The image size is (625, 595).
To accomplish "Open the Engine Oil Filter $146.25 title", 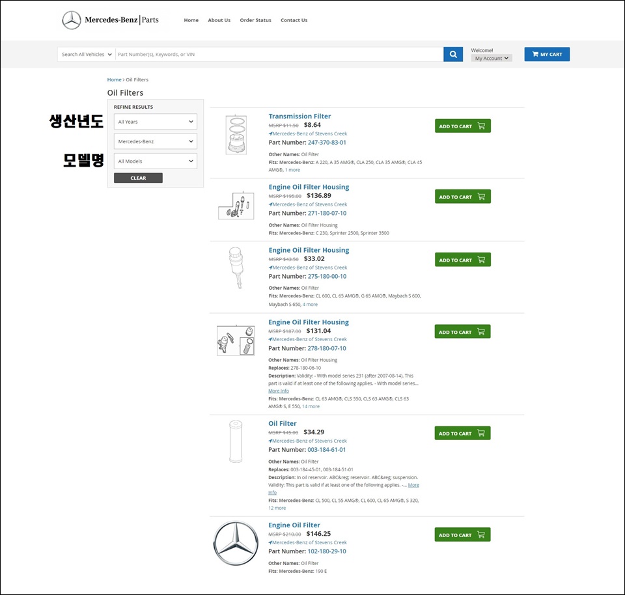I will 294,525.
